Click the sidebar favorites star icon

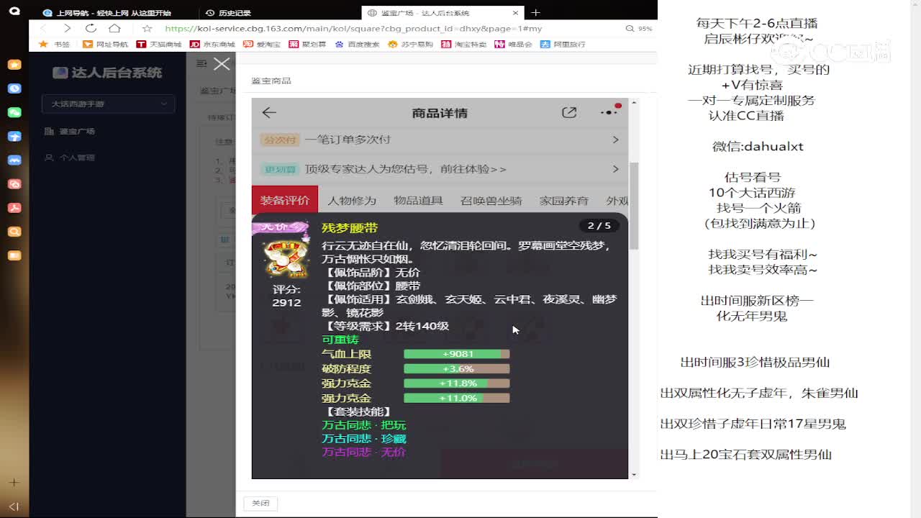(x=14, y=64)
